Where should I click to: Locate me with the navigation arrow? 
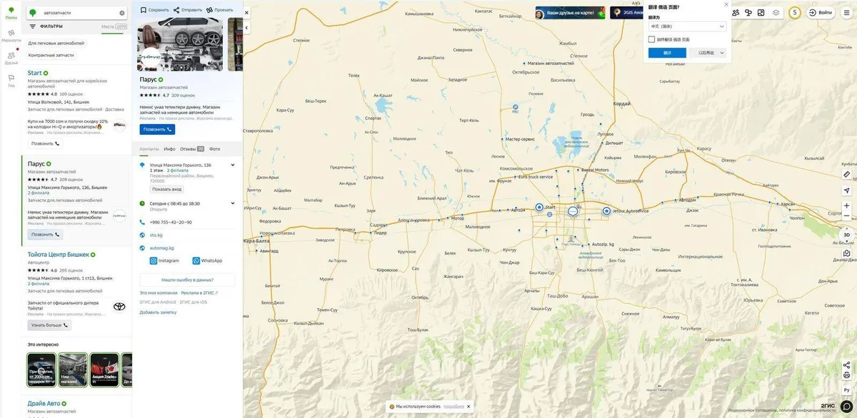846,190
